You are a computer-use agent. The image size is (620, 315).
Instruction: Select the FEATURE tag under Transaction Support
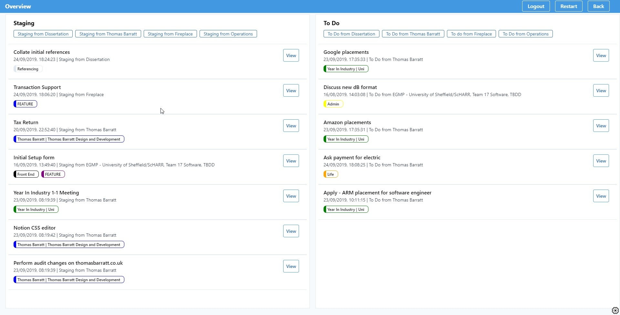pyautogui.click(x=25, y=104)
